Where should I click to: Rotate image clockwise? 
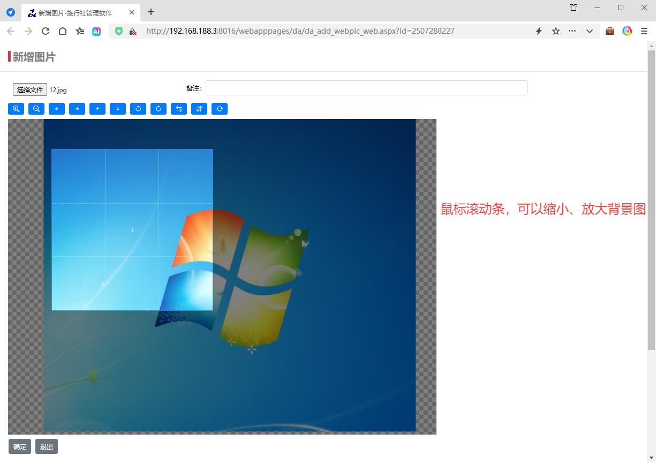coord(159,109)
